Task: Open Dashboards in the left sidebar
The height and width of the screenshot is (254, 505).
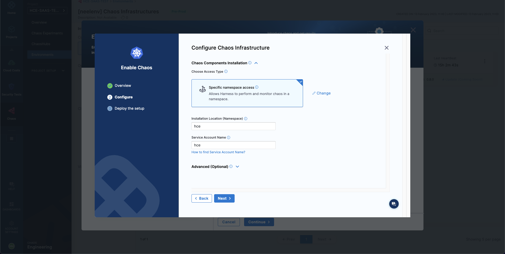Action: [12, 206]
